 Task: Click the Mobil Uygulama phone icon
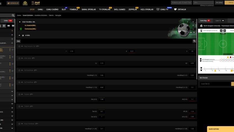pos(33,3)
